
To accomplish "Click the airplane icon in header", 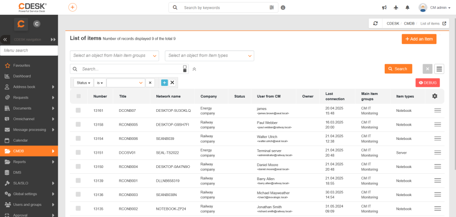I will [396, 8].
